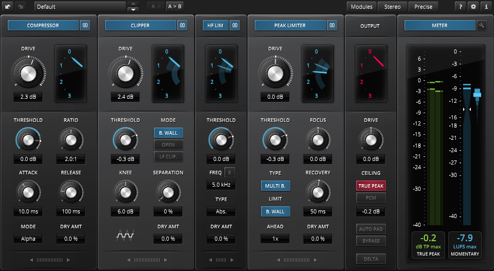Image resolution: width=494 pixels, height=271 pixels.
Task: Click the clipper waveform shape icon
Action: pyautogui.click(x=125, y=236)
